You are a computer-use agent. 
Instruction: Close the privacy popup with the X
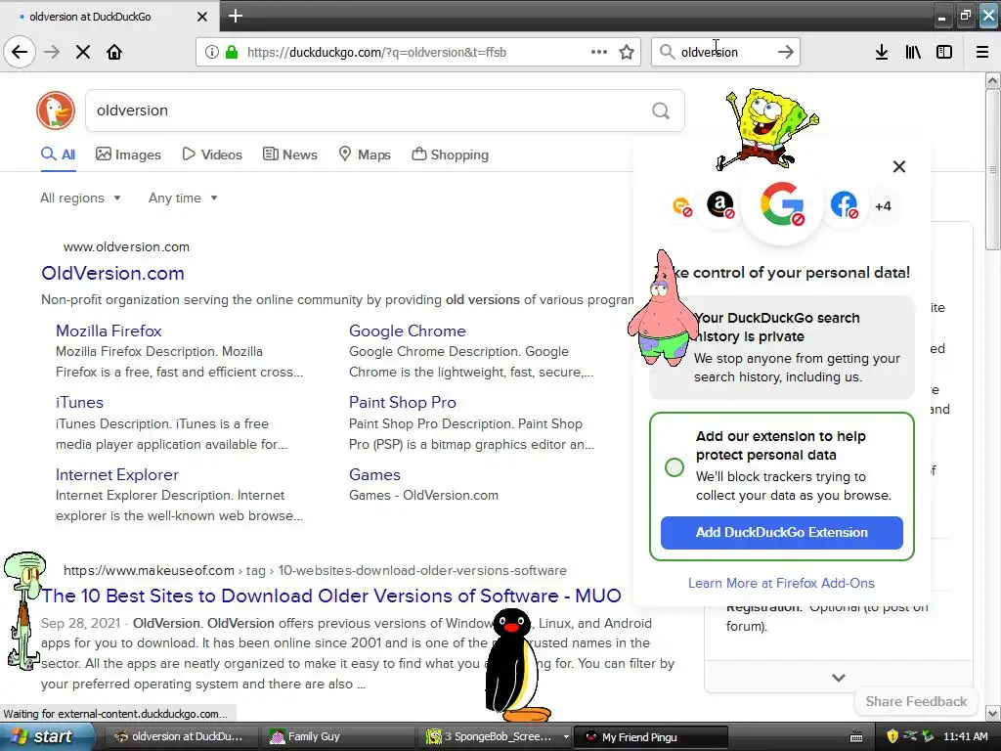(x=899, y=166)
